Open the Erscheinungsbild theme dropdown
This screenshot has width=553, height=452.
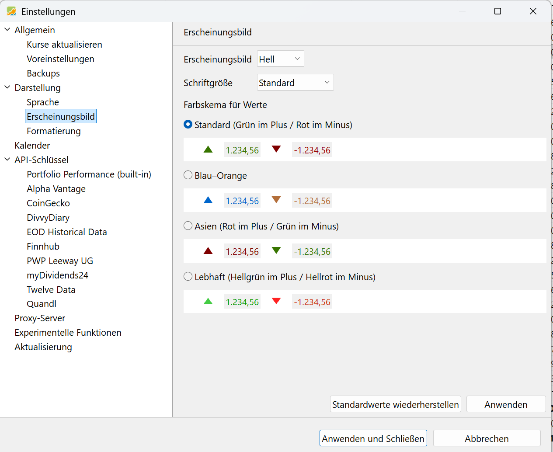(280, 59)
